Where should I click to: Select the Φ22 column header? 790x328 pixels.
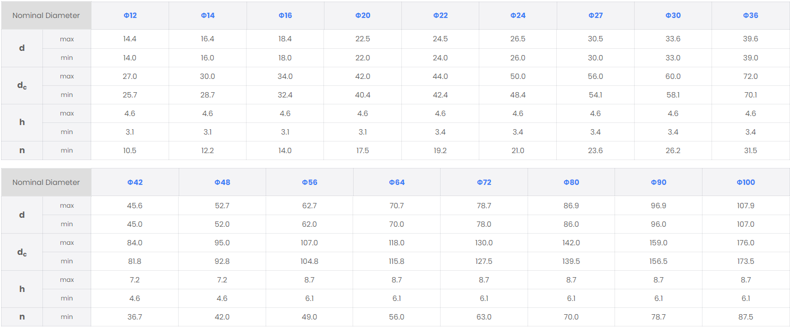[440, 15]
